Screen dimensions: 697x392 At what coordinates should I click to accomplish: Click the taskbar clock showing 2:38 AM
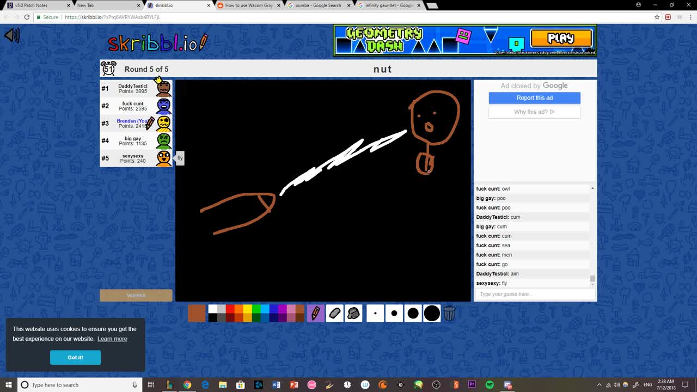665,385
